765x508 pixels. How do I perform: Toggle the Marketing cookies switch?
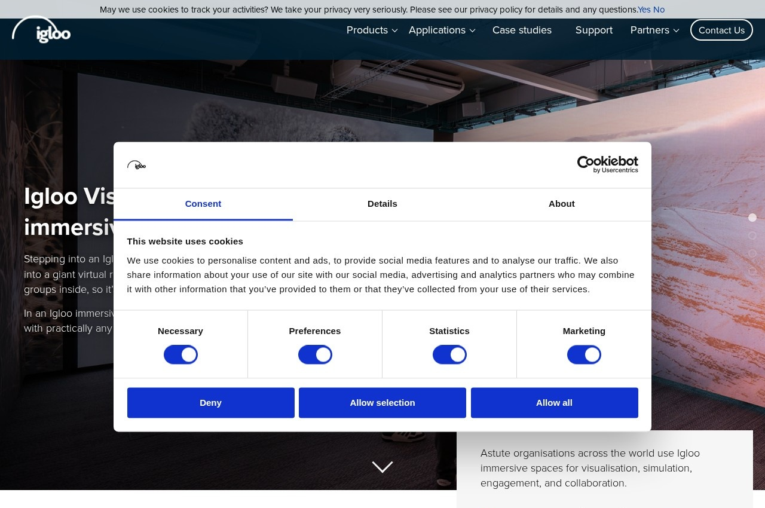[584, 354]
